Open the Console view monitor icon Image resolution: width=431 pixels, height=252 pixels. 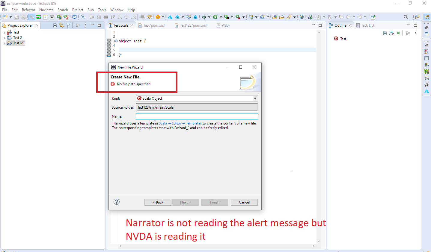(x=74, y=17)
